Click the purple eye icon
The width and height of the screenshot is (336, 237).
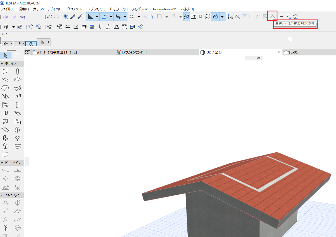pyautogui.click(x=6, y=17)
